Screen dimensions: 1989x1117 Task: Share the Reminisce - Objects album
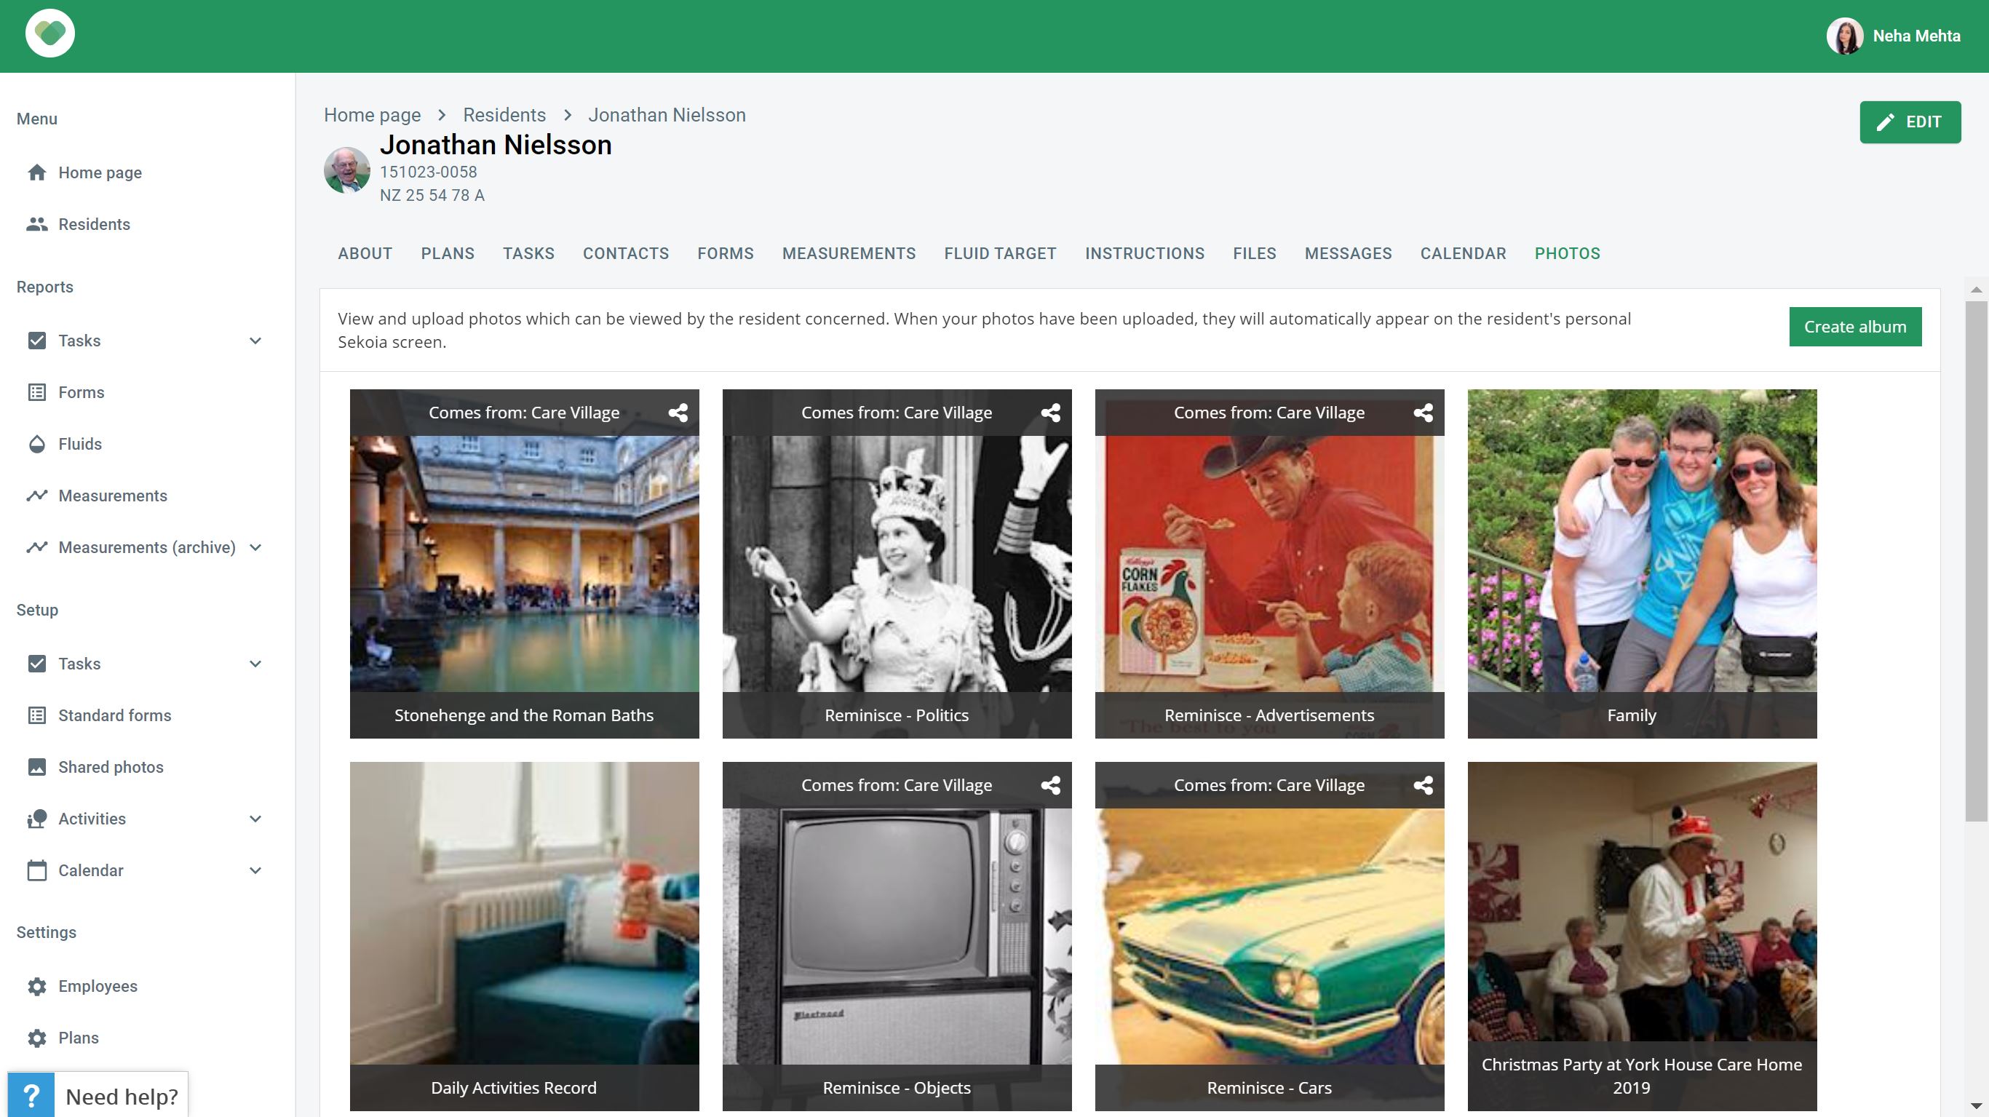1050,786
